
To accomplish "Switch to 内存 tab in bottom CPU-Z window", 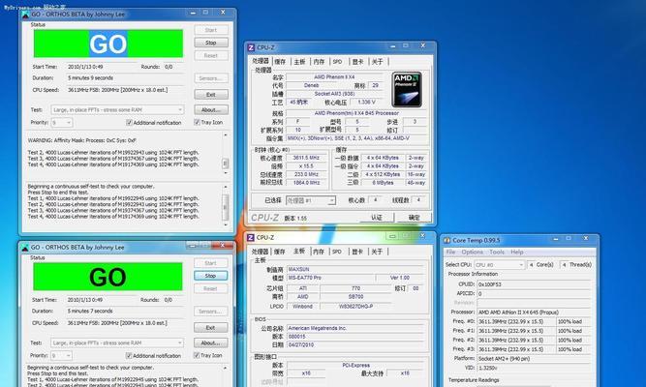I will (319, 252).
